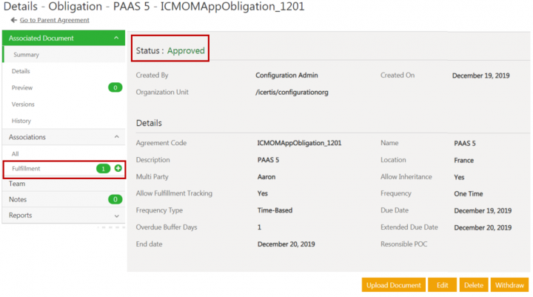The width and height of the screenshot is (533, 297).
Task: Click the Notes count badge
Action: click(x=115, y=199)
